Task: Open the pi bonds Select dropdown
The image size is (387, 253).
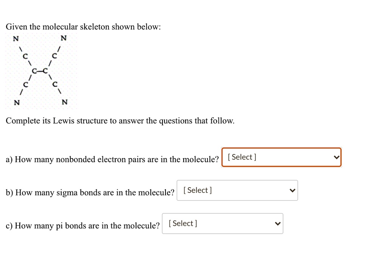Action: coord(223,224)
